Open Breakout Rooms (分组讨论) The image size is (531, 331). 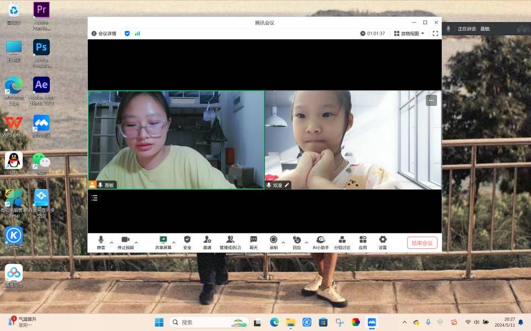[x=342, y=242]
